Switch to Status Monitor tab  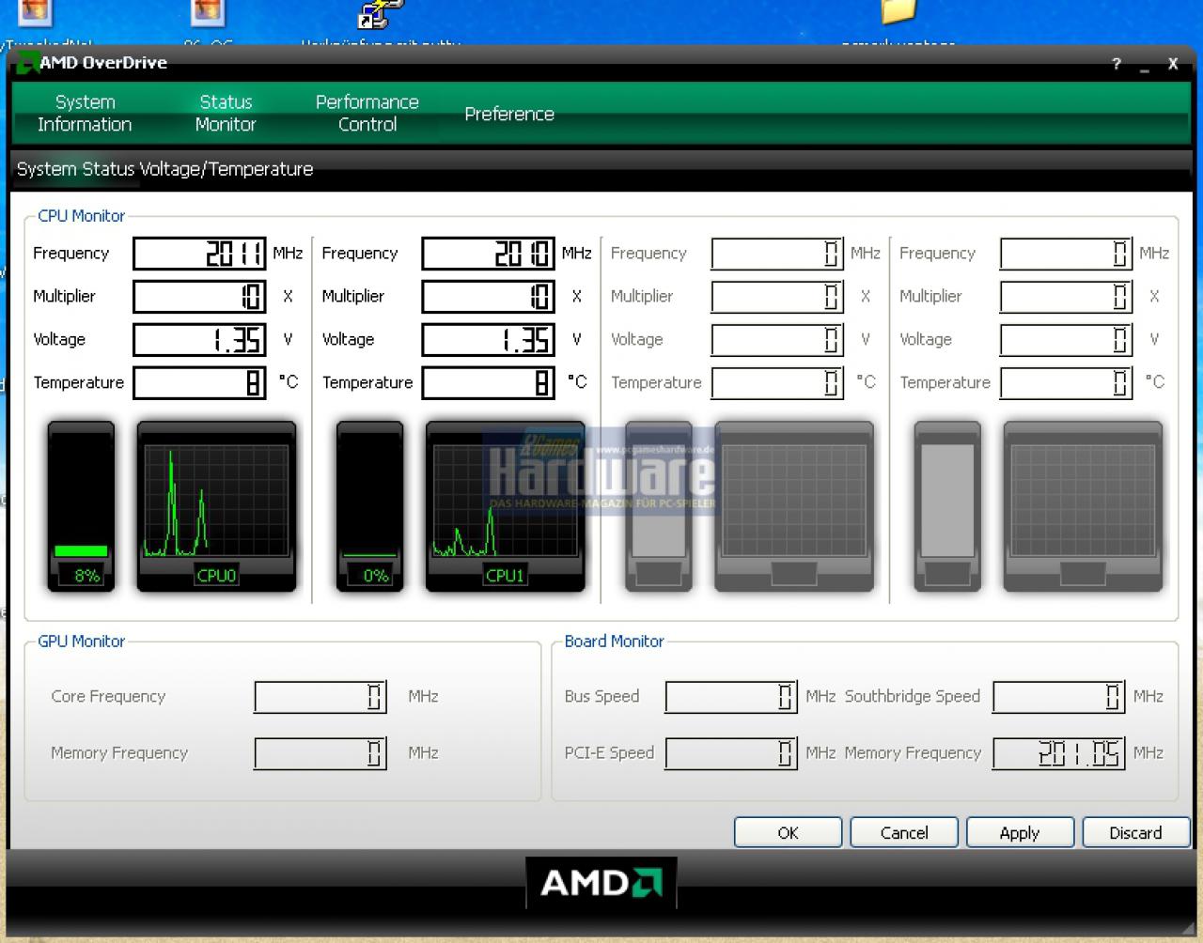tap(226, 113)
